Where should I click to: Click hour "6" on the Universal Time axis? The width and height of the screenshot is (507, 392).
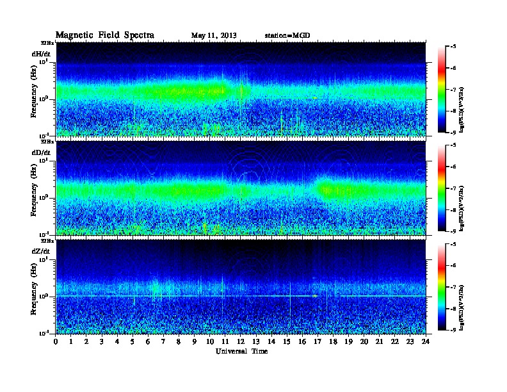[x=148, y=341]
